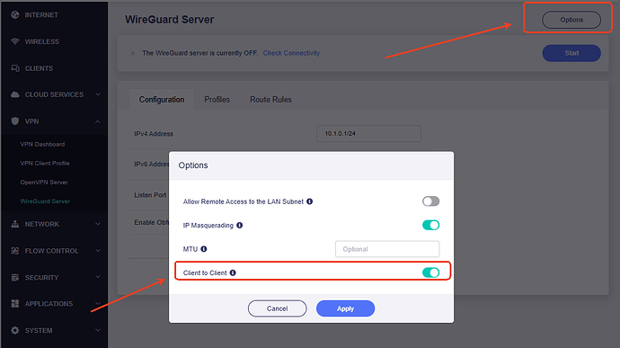The height and width of the screenshot is (348, 620).
Task: Click the IPv4 Address field 10.1.0.1/24
Action: [x=368, y=134]
